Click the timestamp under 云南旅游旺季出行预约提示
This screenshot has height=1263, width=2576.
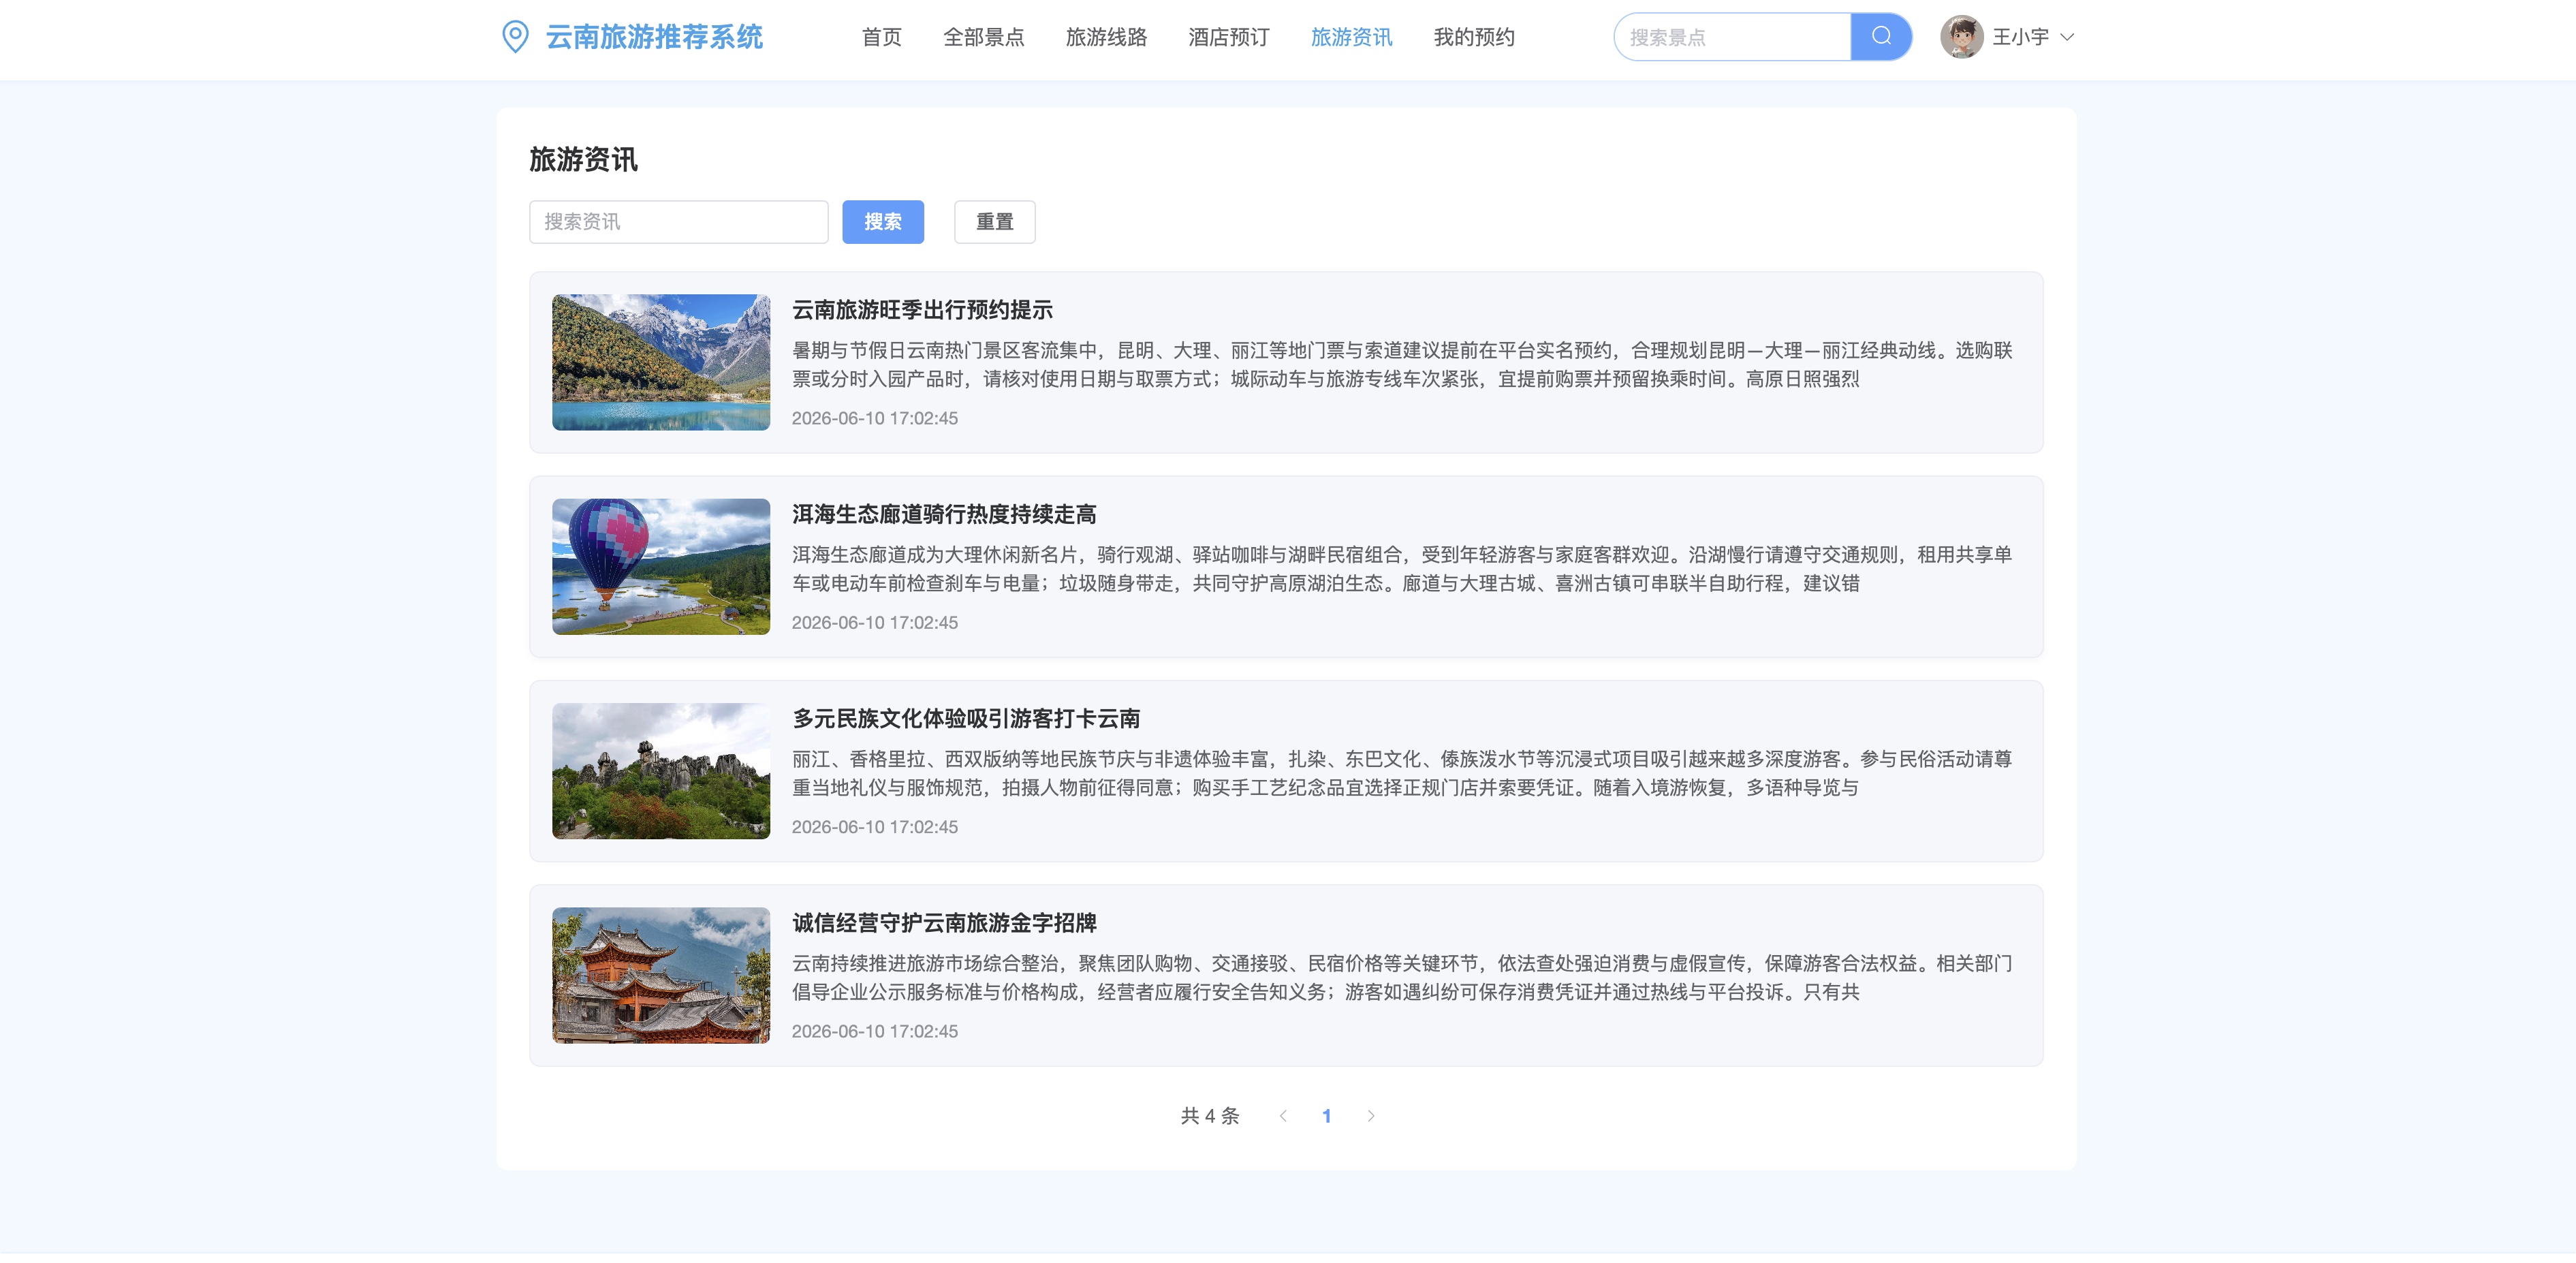click(x=875, y=418)
